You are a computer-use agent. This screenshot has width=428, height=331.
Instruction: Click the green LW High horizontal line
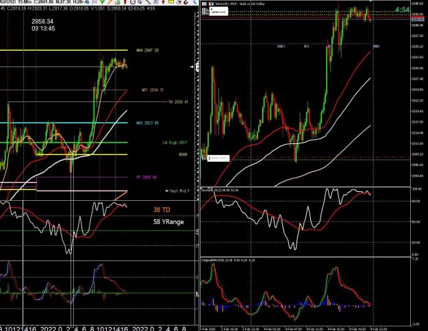(x=64, y=143)
